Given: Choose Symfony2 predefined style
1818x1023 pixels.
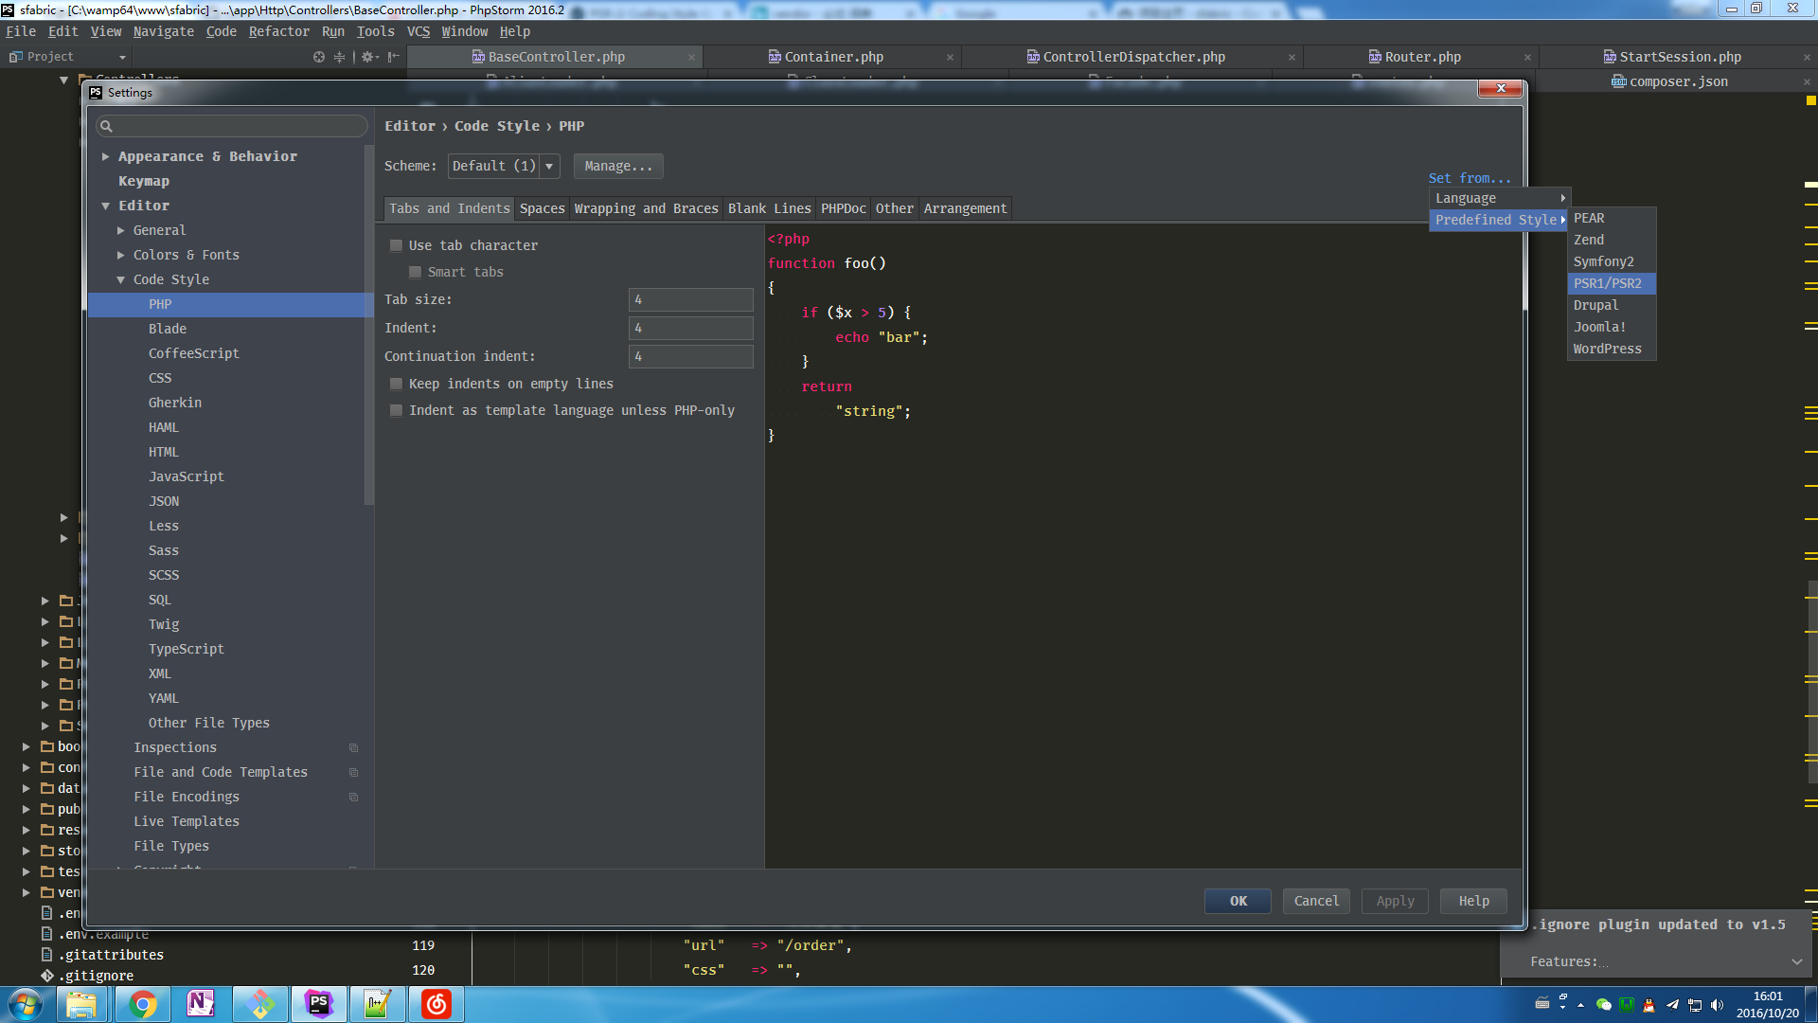Looking at the screenshot, I should (1612, 261).
